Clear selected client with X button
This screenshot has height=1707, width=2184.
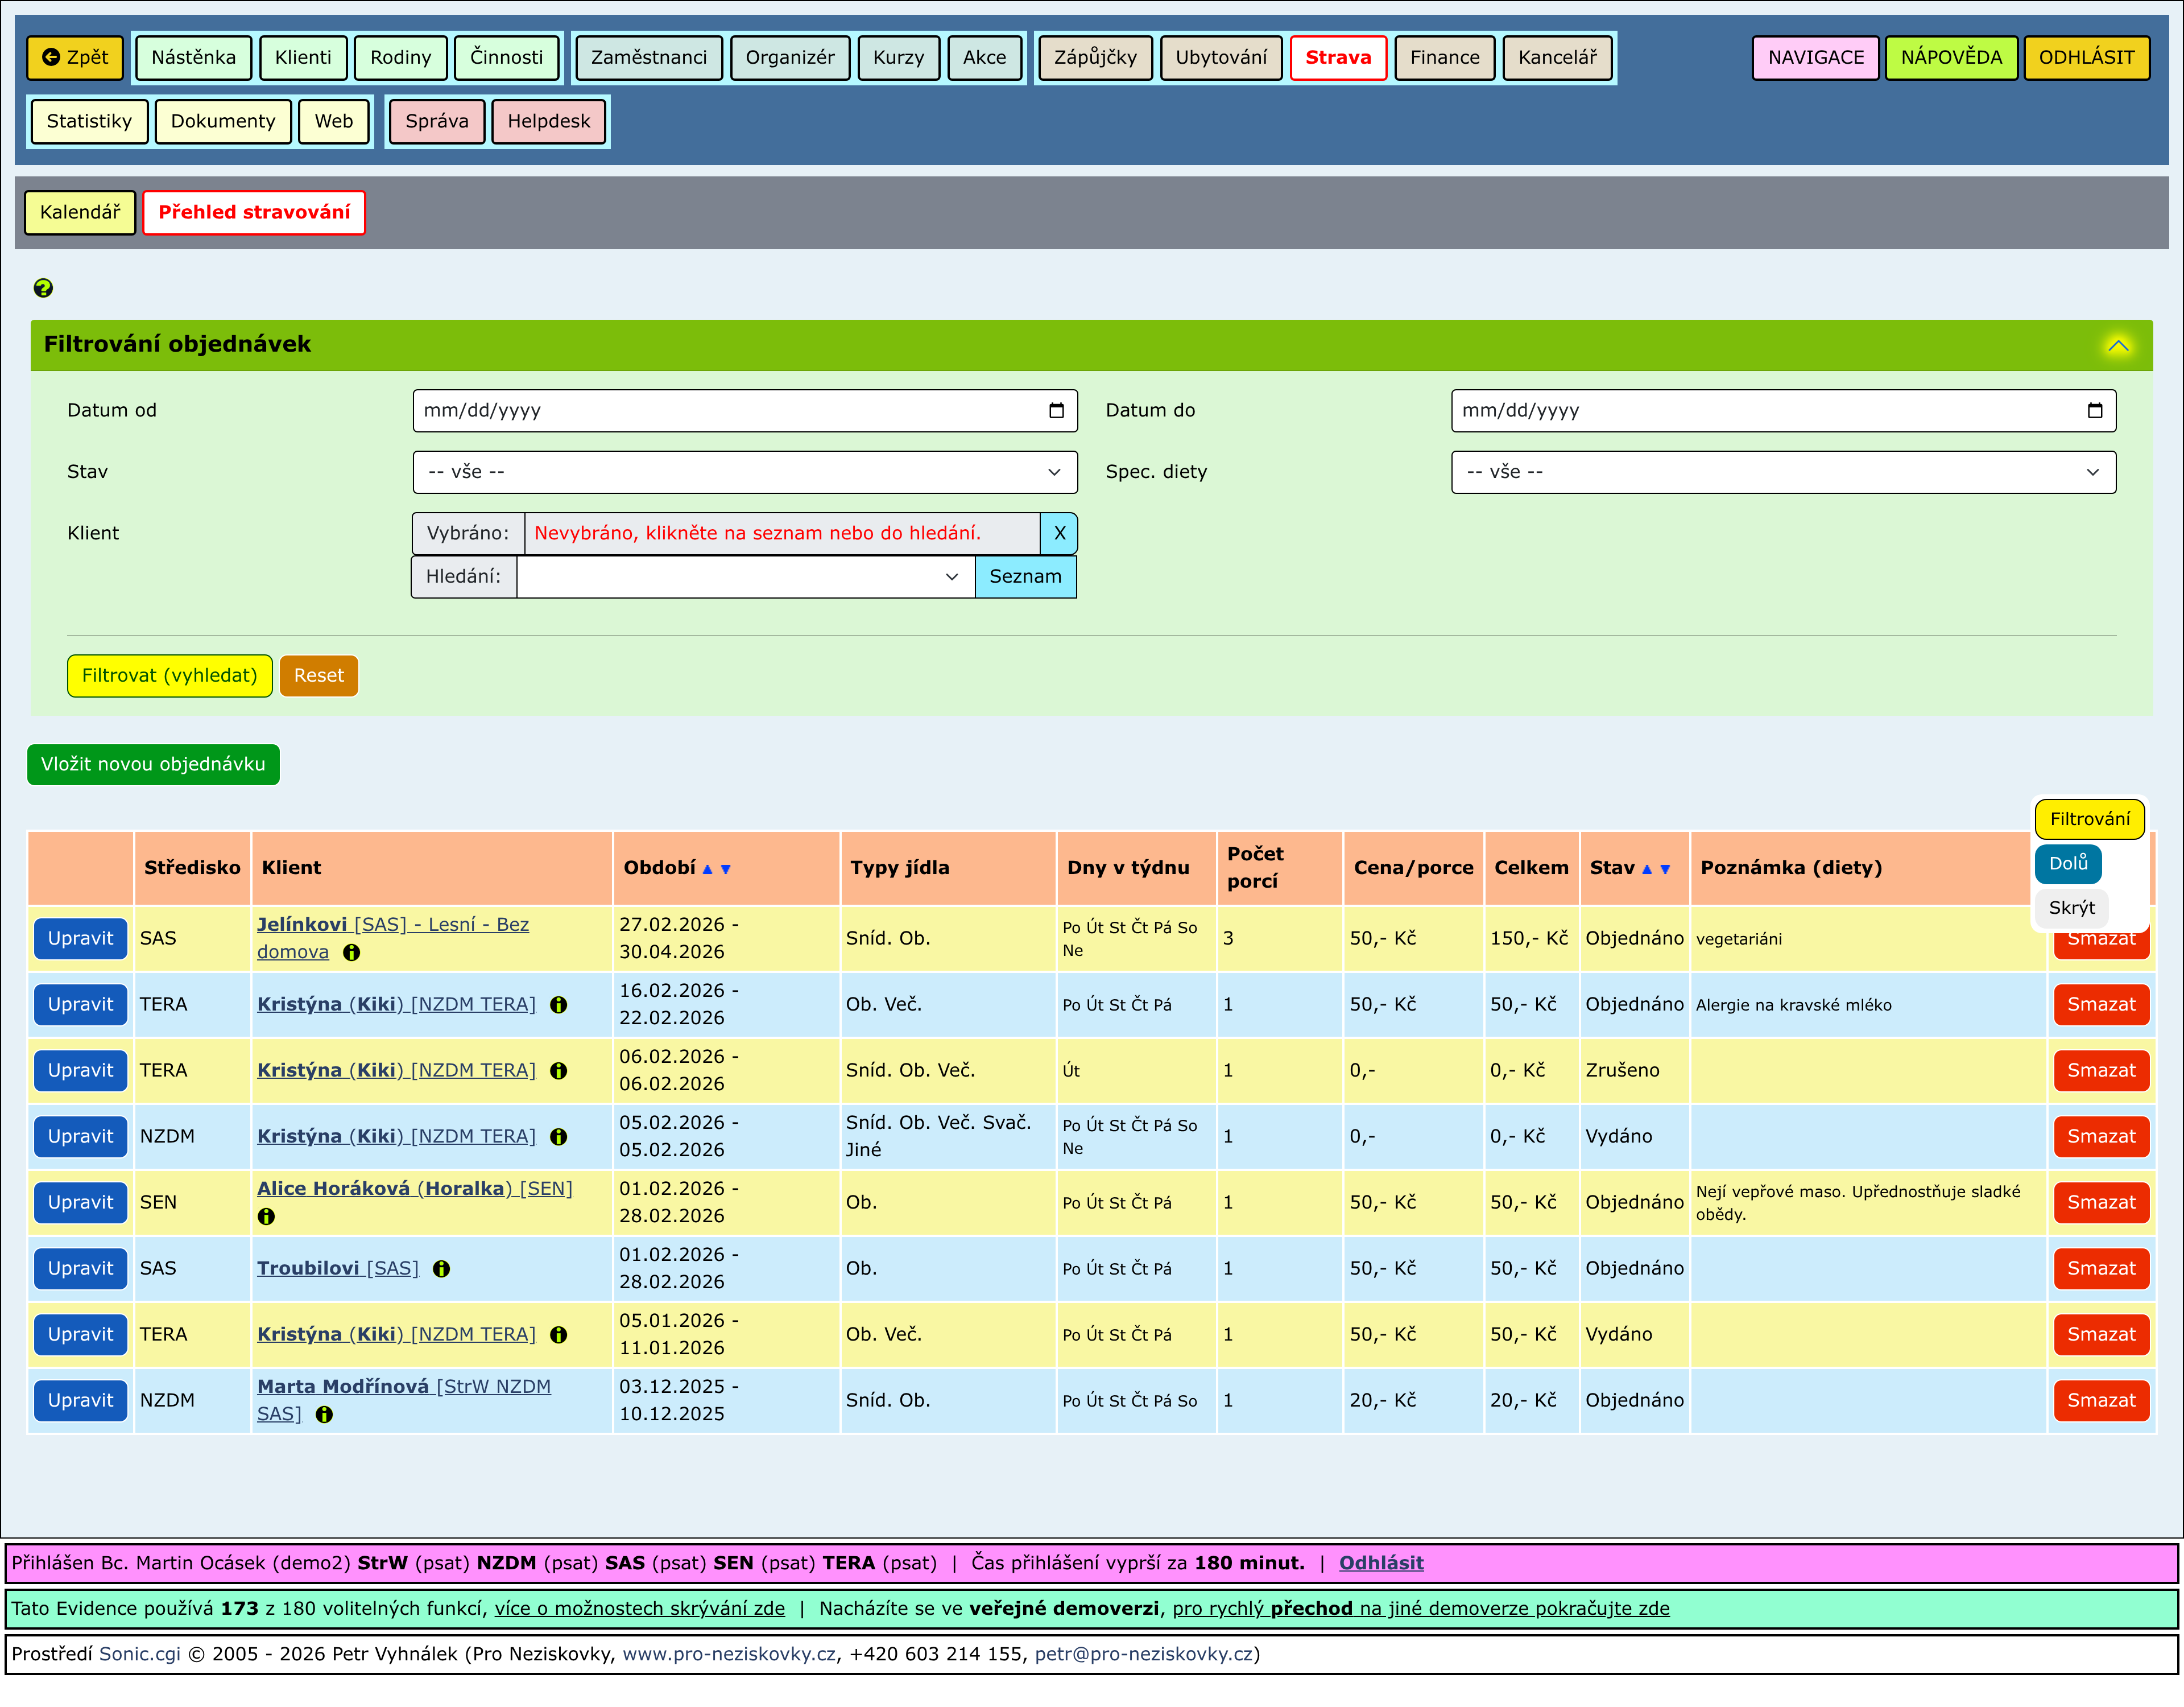click(x=1059, y=533)
